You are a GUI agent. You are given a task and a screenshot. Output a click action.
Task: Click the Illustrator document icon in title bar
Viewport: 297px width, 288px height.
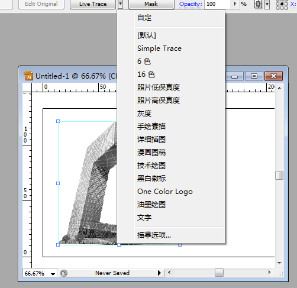coord(28,76)
